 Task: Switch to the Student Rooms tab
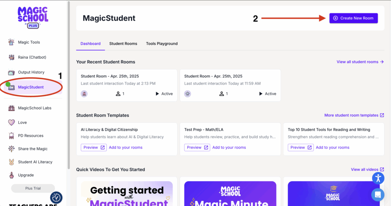pyautogui.click(x=123, y=43)
